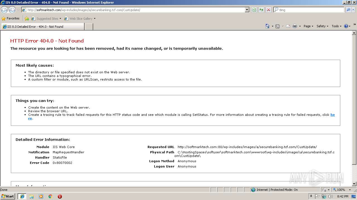Click the Refresh page icon
Image resolution: width=357 pixels, height=200 pixels.
pyautogui.click(x=261, y=10)
